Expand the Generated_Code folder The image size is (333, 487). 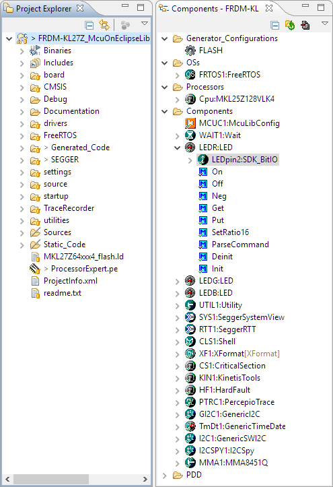tap(22, 148)
